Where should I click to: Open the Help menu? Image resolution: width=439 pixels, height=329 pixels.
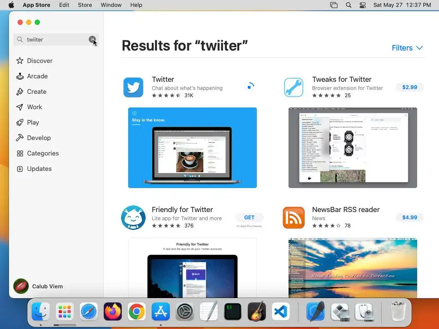tap(136, 5)
